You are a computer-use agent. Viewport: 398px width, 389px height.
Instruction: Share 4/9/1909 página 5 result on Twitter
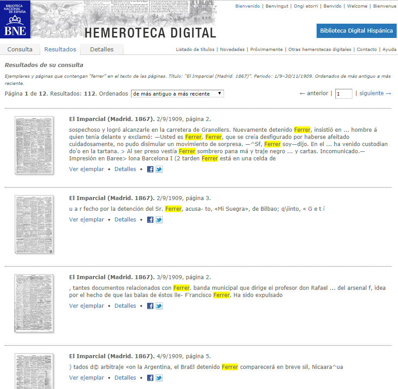pyautogui.click(x=159, y=378)
